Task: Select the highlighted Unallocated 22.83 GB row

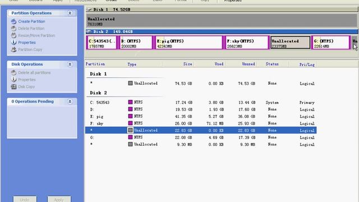Action: (201, 130)
